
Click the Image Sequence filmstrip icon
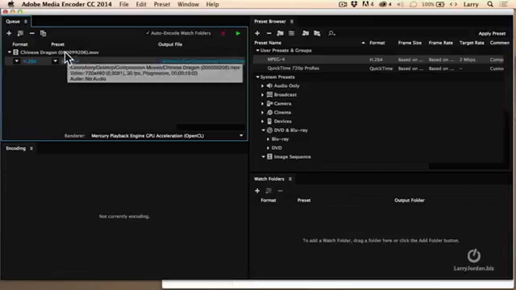tap(269, 157)
